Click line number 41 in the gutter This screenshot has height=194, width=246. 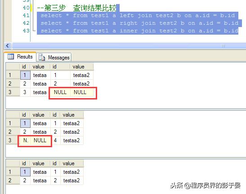(x=26, y=15)
